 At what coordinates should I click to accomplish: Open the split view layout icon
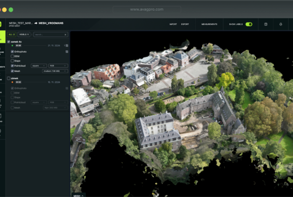coord(266,24)
